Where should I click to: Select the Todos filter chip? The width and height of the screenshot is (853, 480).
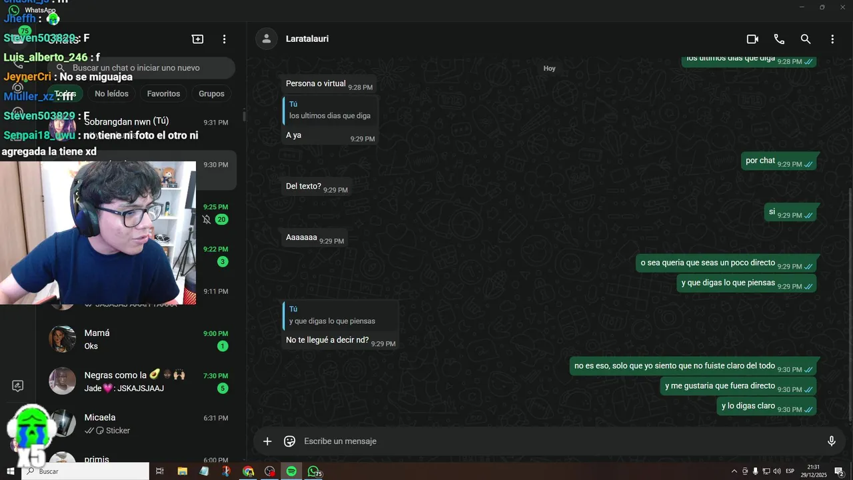[65, 94]
